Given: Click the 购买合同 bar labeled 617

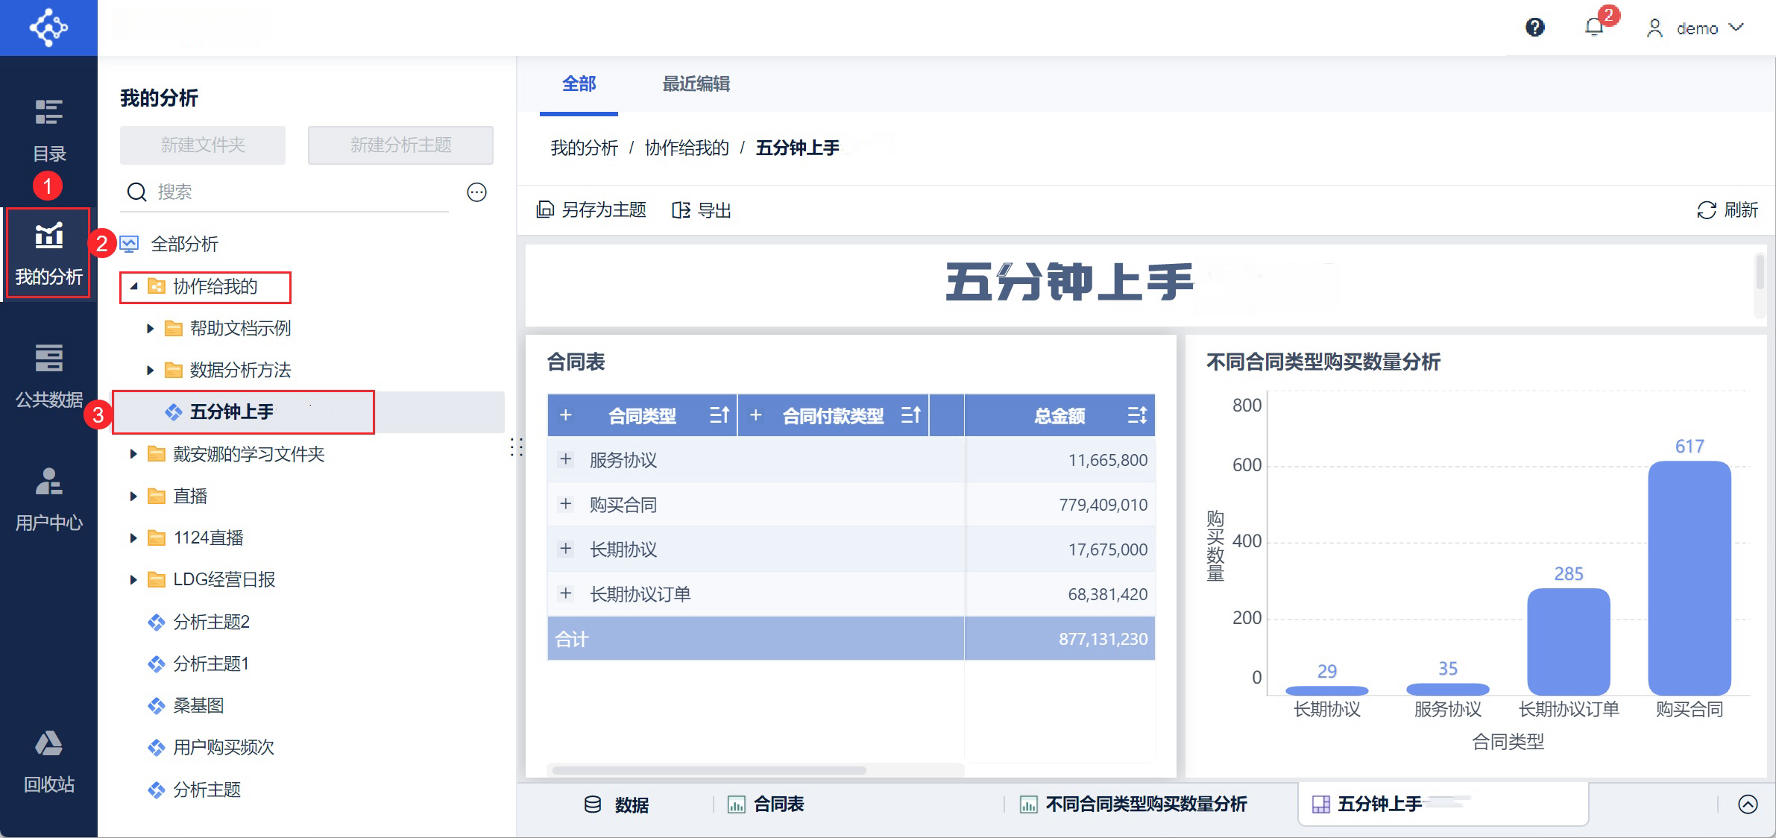Looking at the screenshot, I should (1689, 578).
